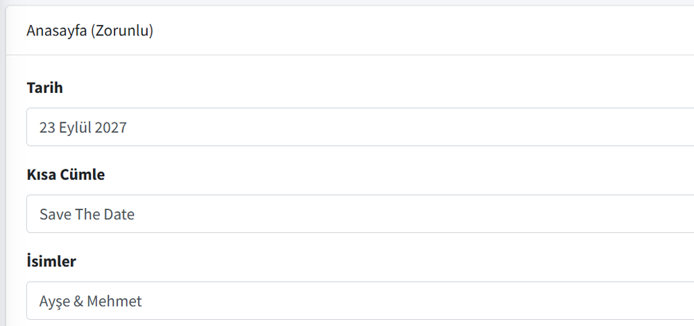Place cursor in "Ayşe & Mehmet" text
The width and height of the screenshot is (694, 326).
pos(90,302)
